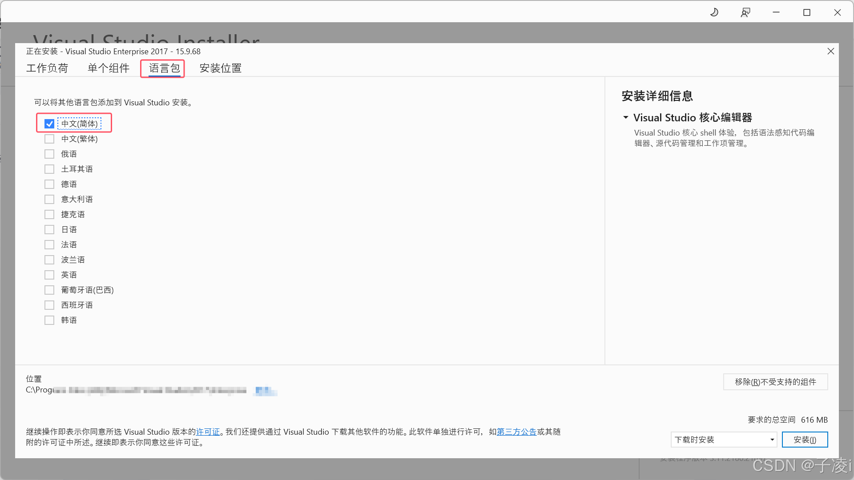This screenshot has height=480, width=854.
Task: Select the 中文(繁体) checkbox
Action: pyautogui.click(x=49, y=139)
